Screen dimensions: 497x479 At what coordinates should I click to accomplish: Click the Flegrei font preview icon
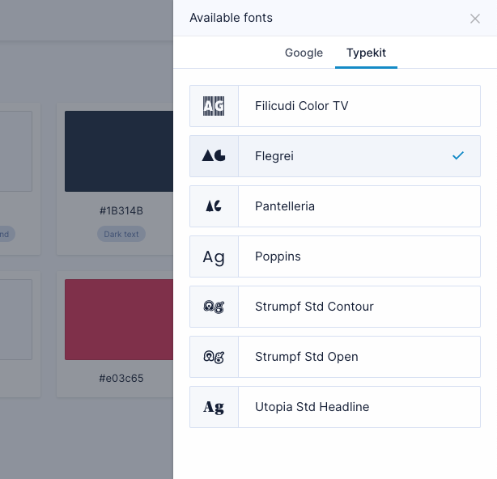[214, 156]
